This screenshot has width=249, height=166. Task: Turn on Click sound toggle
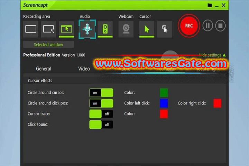(101, 124)
